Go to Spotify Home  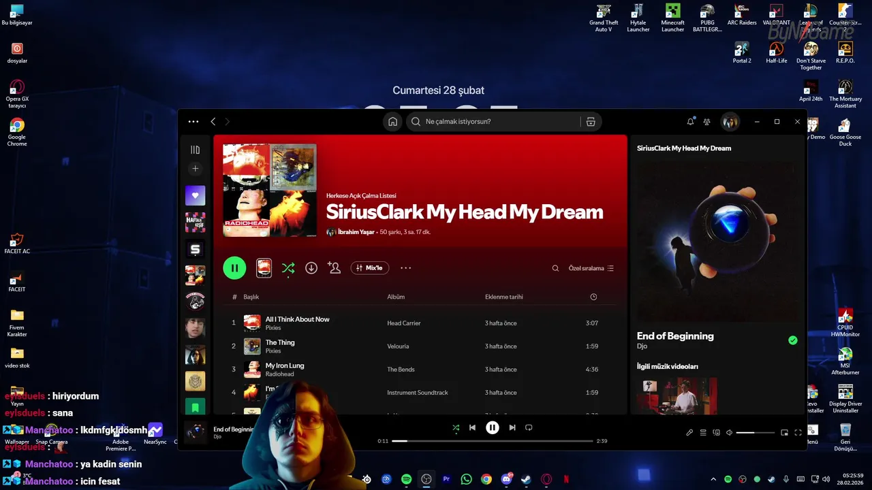coord(392,122)
